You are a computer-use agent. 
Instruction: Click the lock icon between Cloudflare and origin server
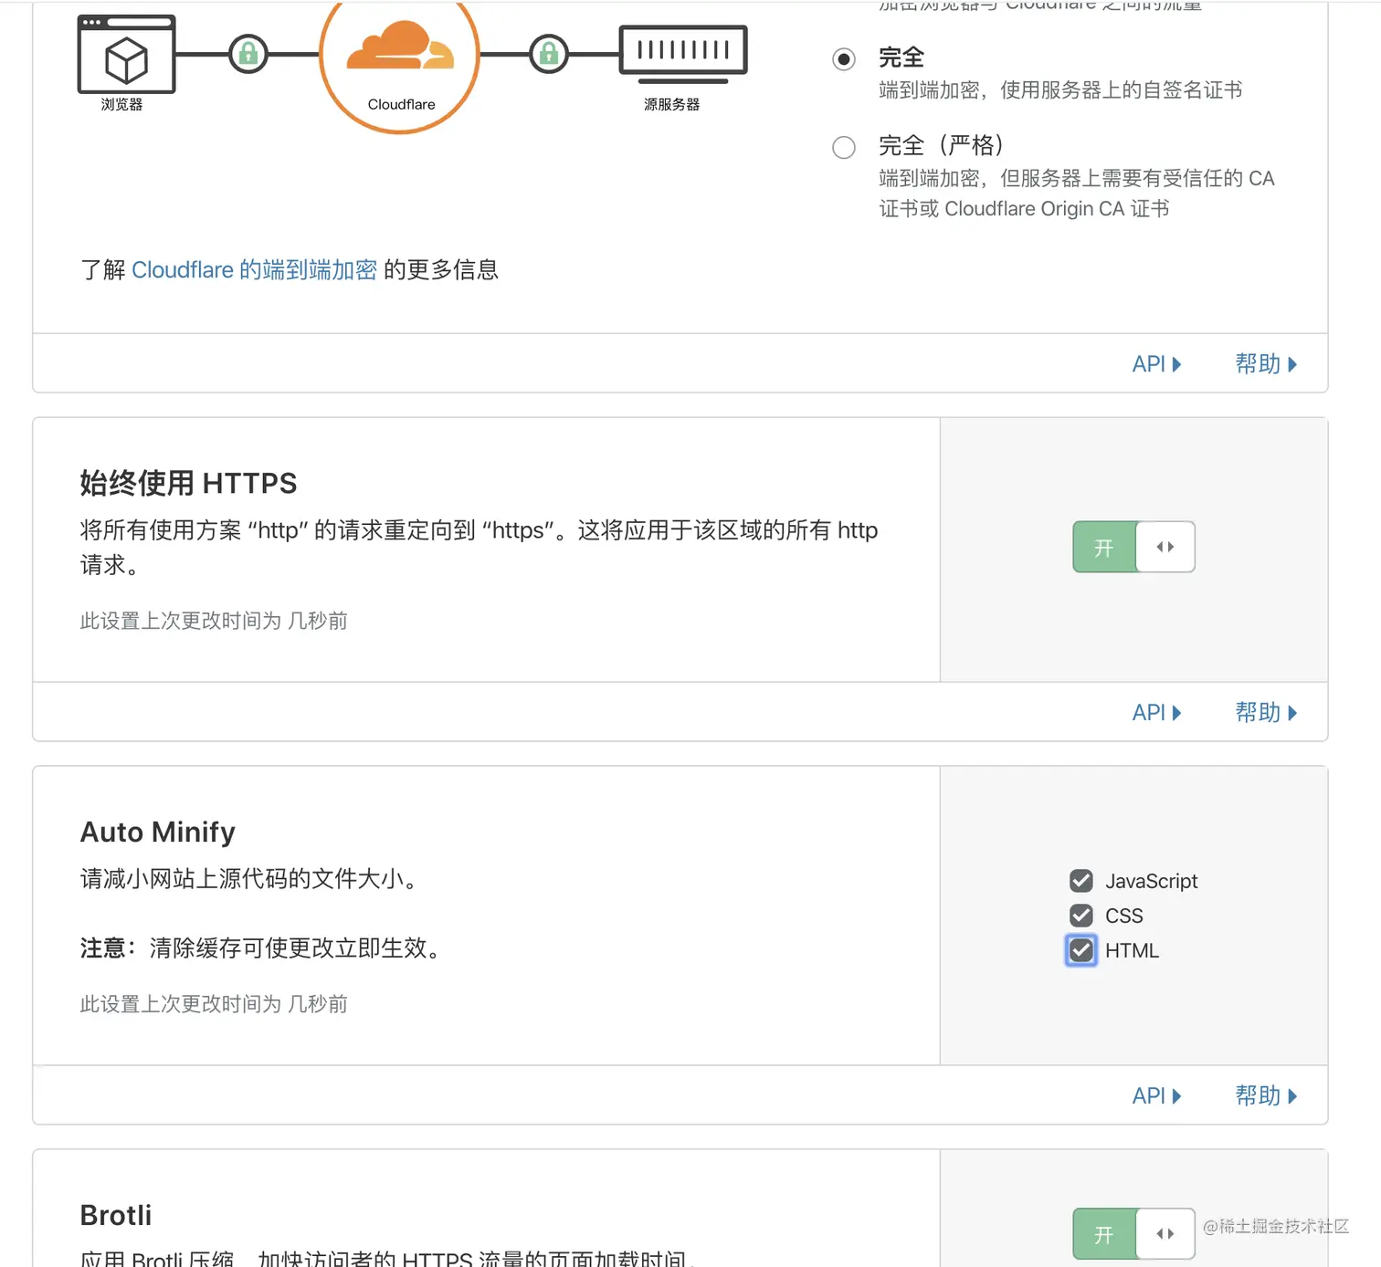(548, 55)
